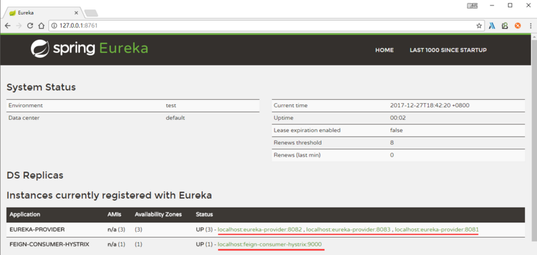Click the System Status heading
The height and width of the screenshot is (255, 537).
[41, 87]
